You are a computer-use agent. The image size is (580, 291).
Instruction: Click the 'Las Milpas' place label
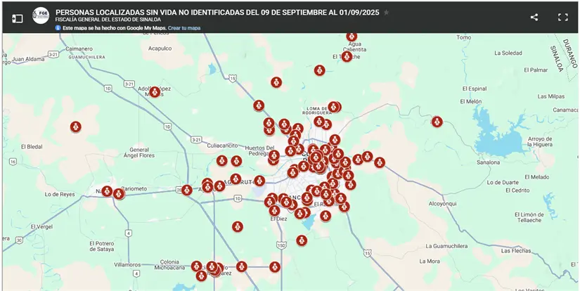[x=551, y=96]
